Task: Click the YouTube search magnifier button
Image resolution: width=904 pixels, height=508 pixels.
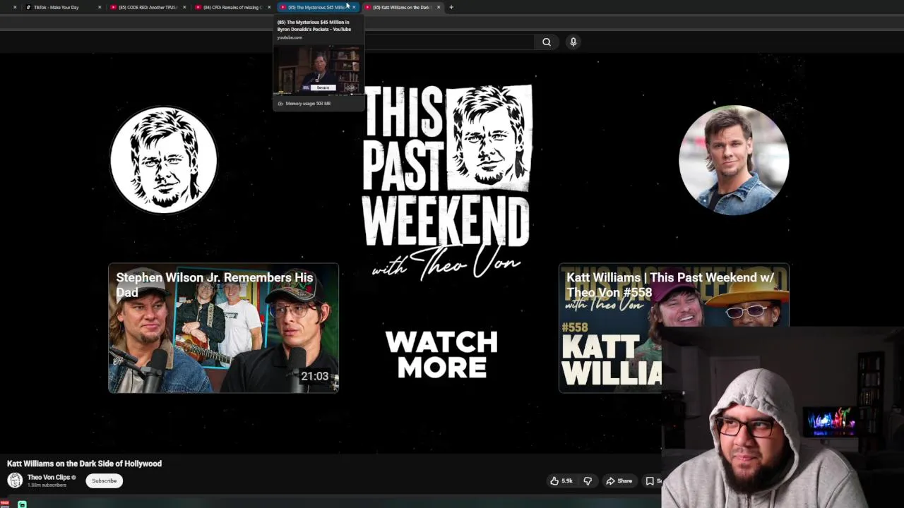Action: (x=547, y=42)
